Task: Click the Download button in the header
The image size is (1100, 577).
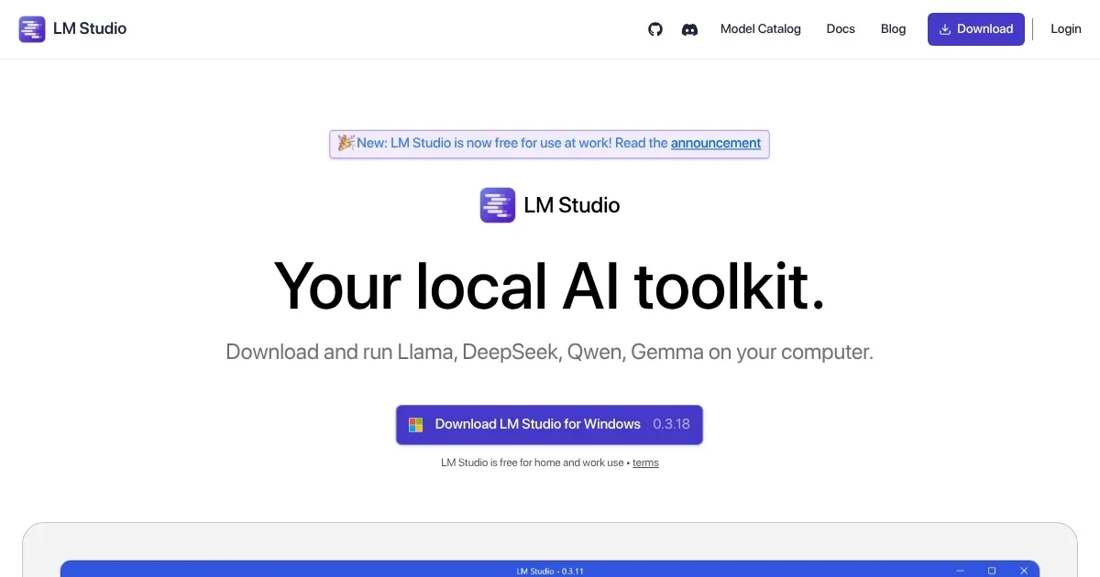Action: (x=975, y=28)
